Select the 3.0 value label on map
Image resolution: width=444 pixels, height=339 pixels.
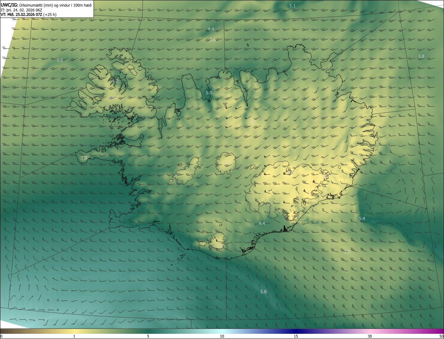click(x=84, y=158)
